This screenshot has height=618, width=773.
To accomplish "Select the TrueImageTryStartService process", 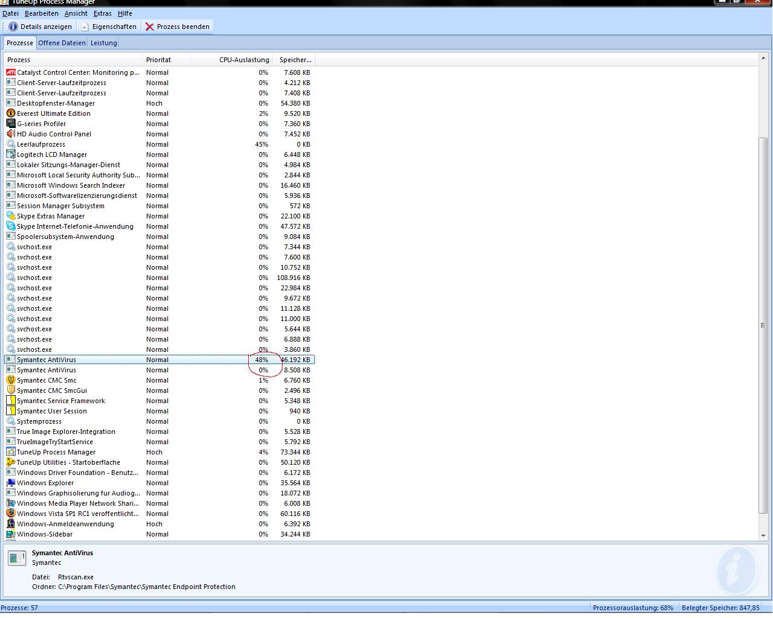I will (x=159, y=442).
